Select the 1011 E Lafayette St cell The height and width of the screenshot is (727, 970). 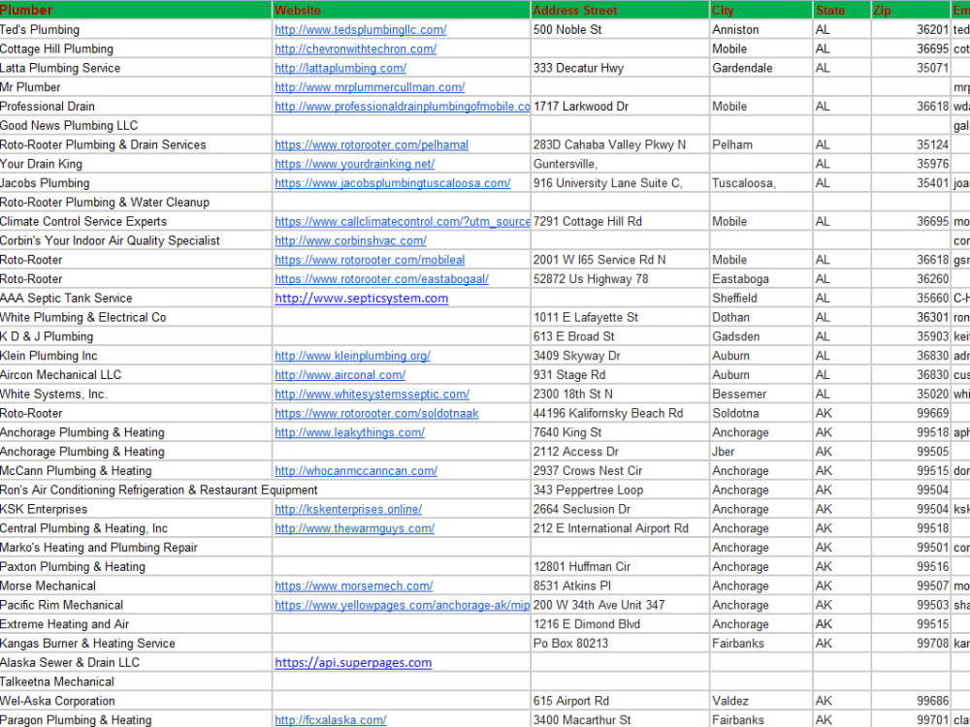click(x=620, y=317)
